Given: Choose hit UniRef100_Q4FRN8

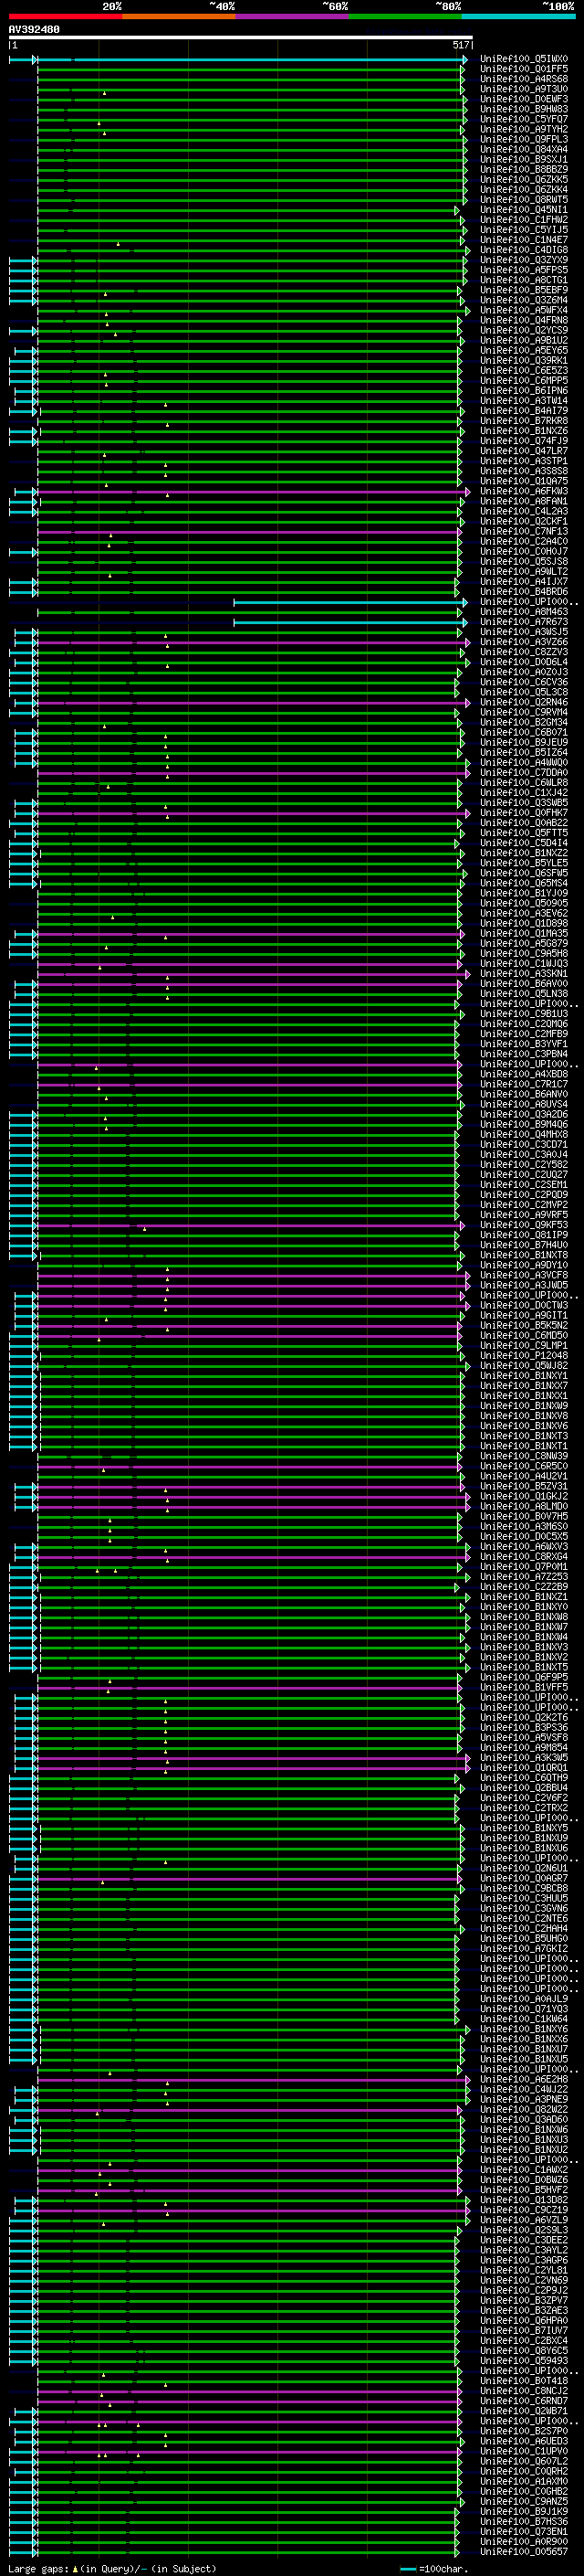Looking at the screenshot, I should (524, 320).
